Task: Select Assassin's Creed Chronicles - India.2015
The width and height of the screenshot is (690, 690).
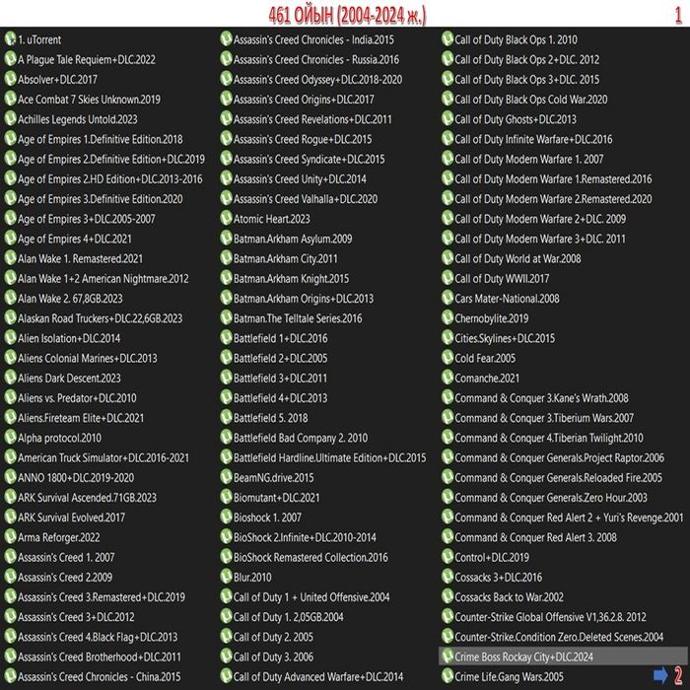Action: pos(313,39)
